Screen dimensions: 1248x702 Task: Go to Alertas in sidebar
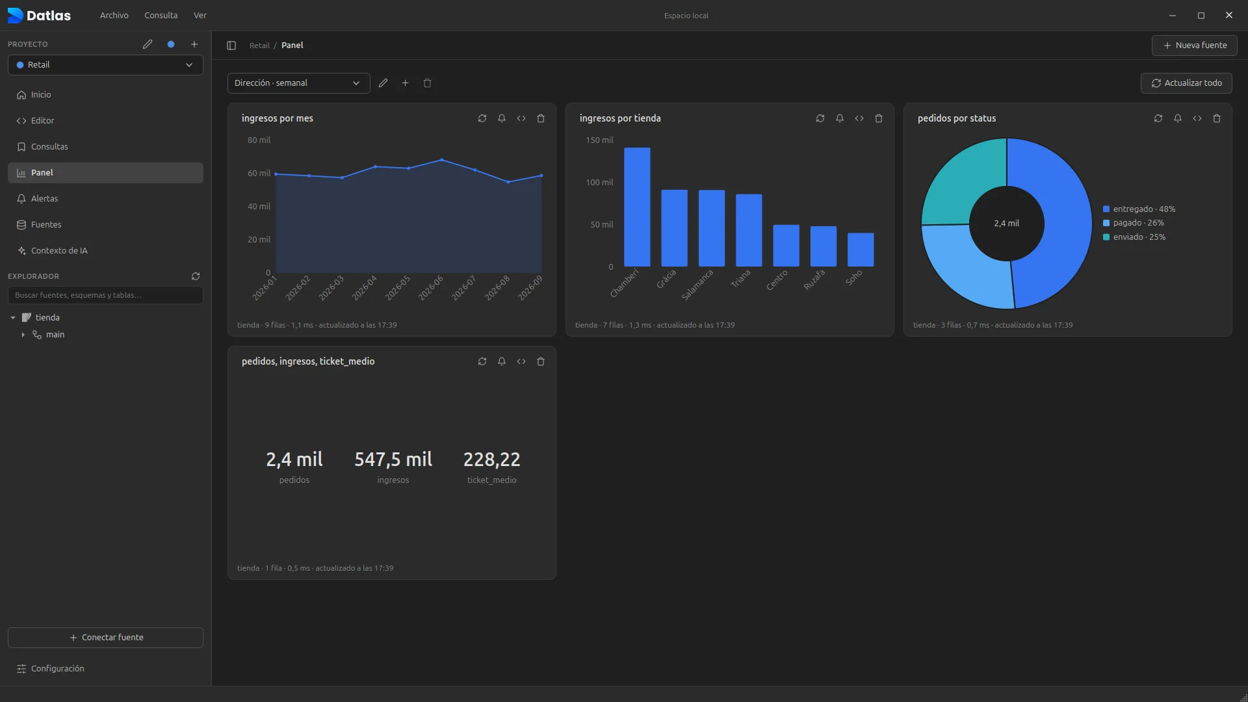coord(105,199)
